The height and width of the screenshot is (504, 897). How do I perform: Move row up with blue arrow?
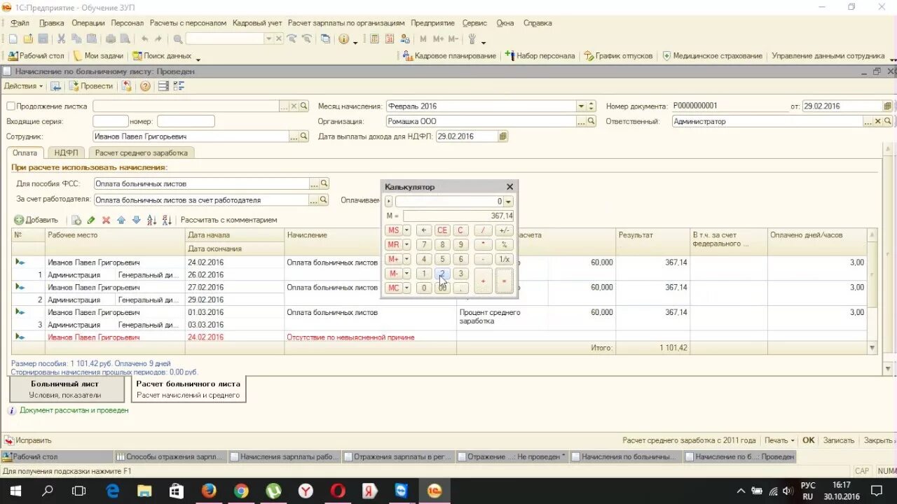tap(121, 220)
